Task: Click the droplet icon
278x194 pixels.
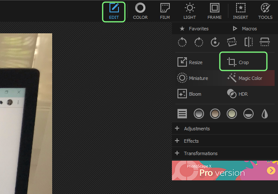Action: 265,114
